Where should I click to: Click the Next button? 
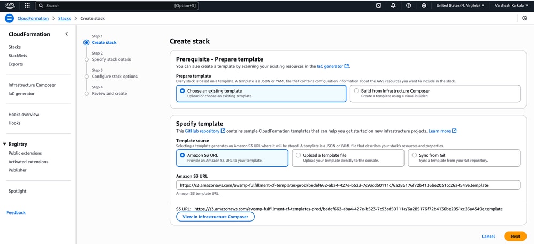pos(515,236)
